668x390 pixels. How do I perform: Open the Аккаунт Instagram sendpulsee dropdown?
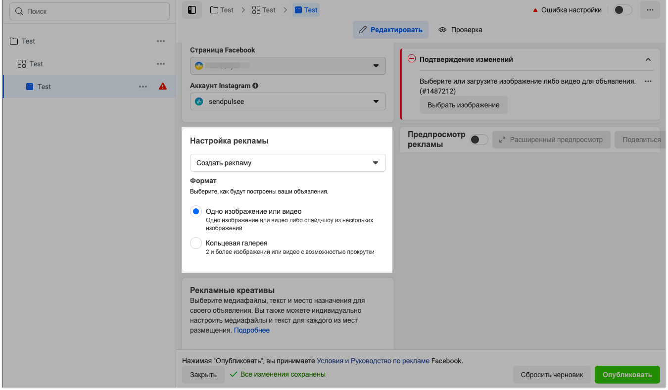pyautogui.click(x=287, y=101)
